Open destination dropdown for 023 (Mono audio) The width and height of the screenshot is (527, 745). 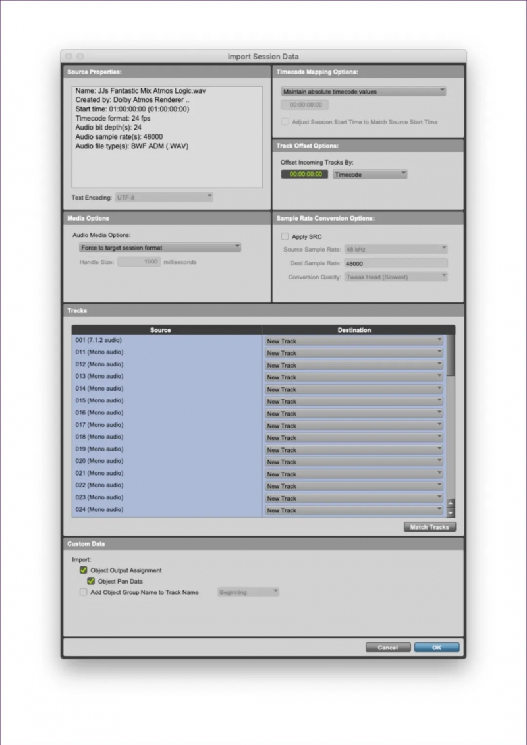354,499
